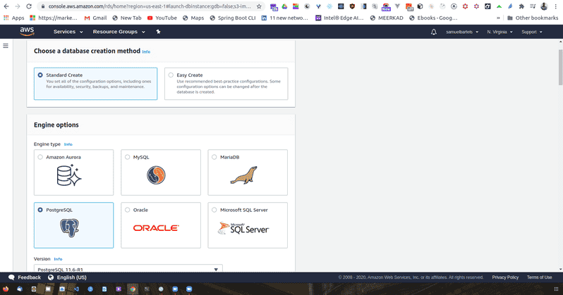The height and width of the screenshot is (295, 563).
Task: Click Info link next to Version
Action: tap(58, 259)
